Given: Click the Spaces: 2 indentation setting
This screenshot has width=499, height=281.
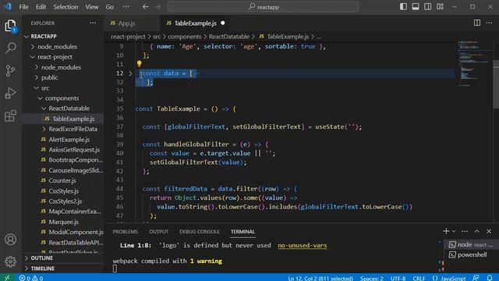Looking at the screenshot, I should (371, 278).
